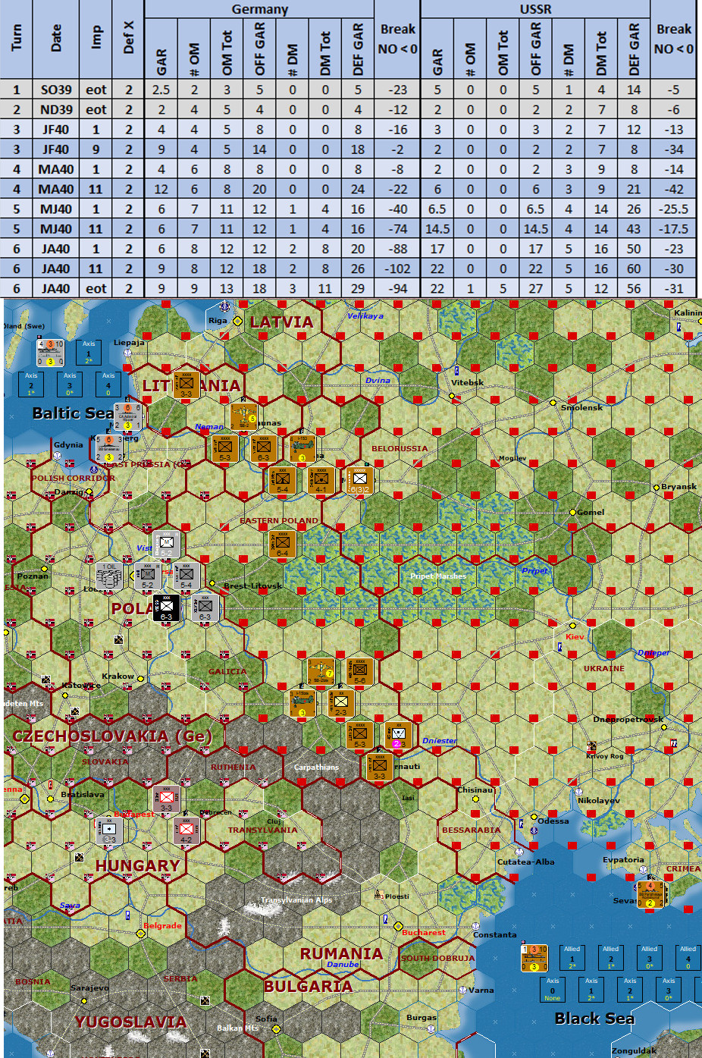Click the Germany table header
The image size is (702, 1058).
260,9
